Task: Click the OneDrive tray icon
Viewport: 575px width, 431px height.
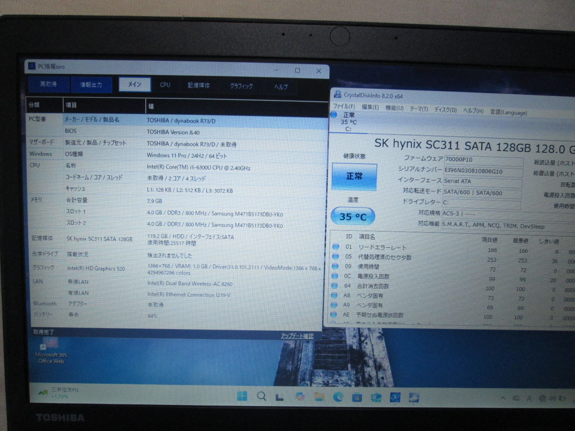Action: pos(516,398)
